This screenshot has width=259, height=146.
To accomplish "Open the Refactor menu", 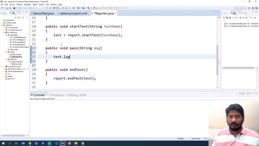I will (19, 4).
